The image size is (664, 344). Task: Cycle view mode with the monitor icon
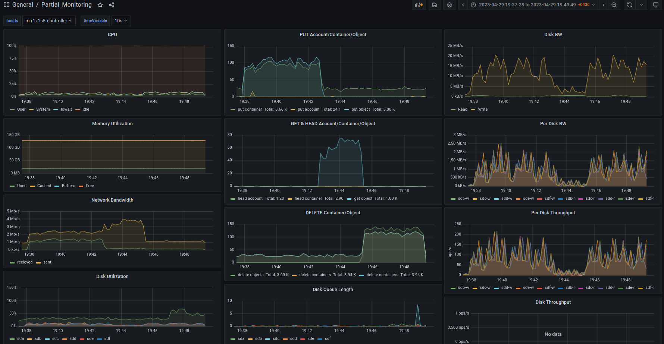(x=656, y=5)
